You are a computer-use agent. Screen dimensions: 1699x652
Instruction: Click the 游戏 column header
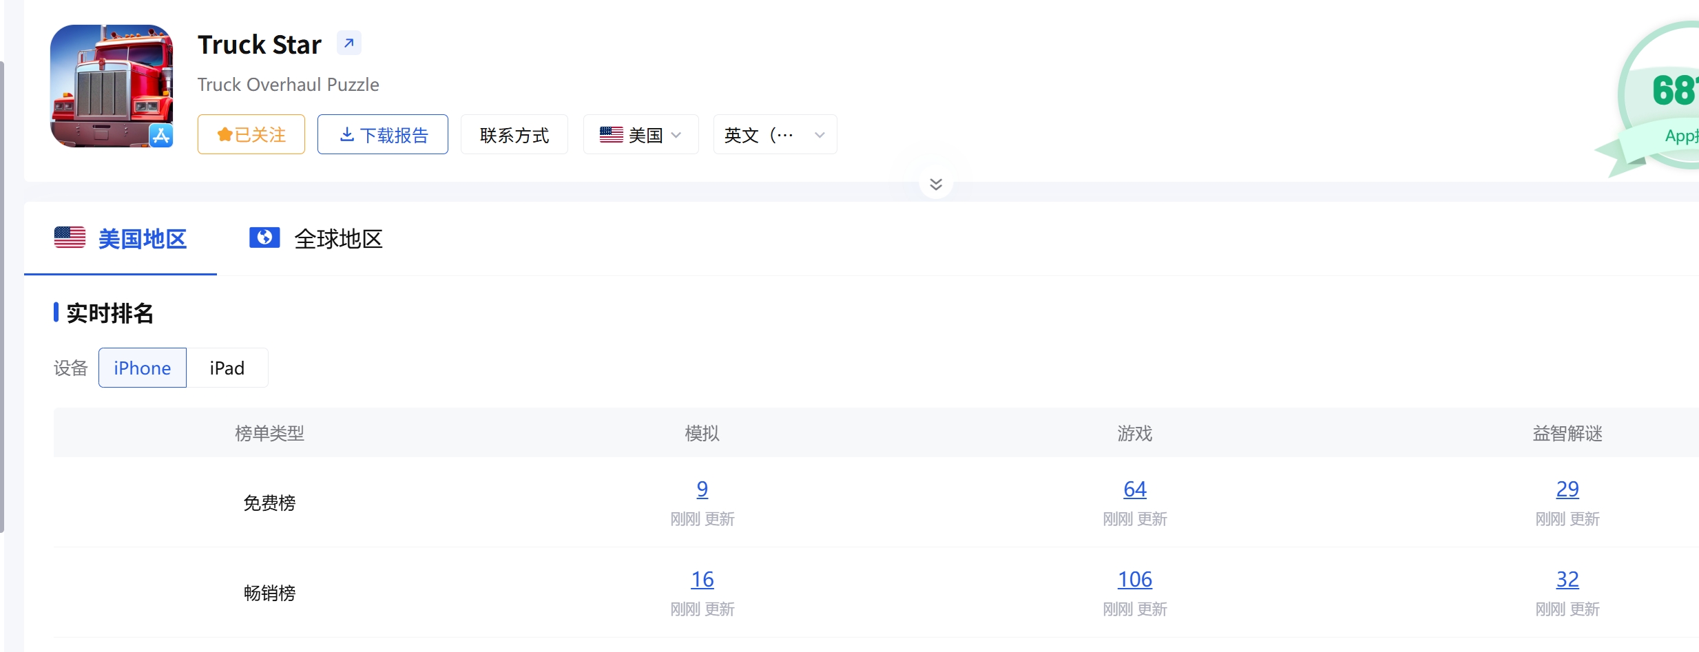point(1135,433)
